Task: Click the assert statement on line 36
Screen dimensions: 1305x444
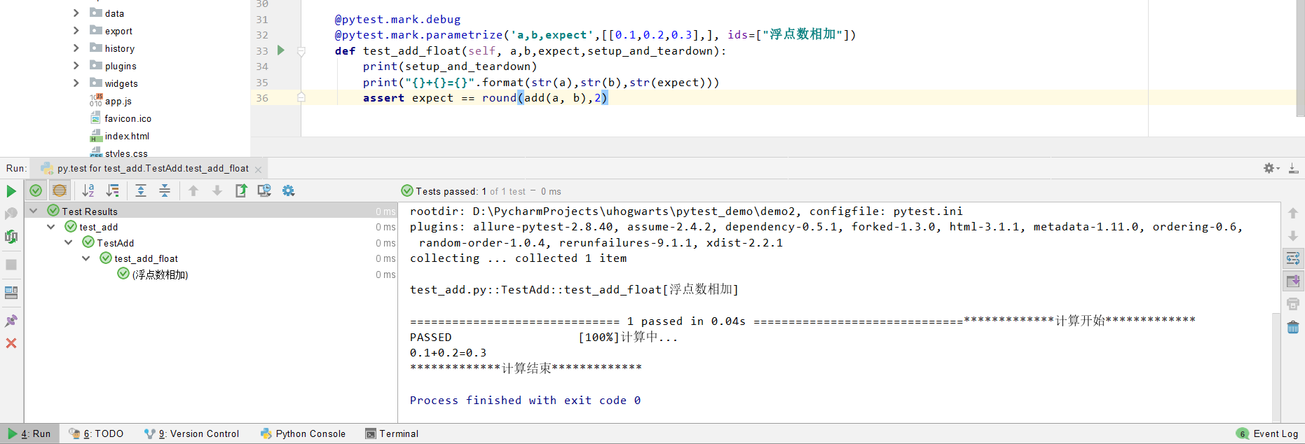Action: point(485,98)
